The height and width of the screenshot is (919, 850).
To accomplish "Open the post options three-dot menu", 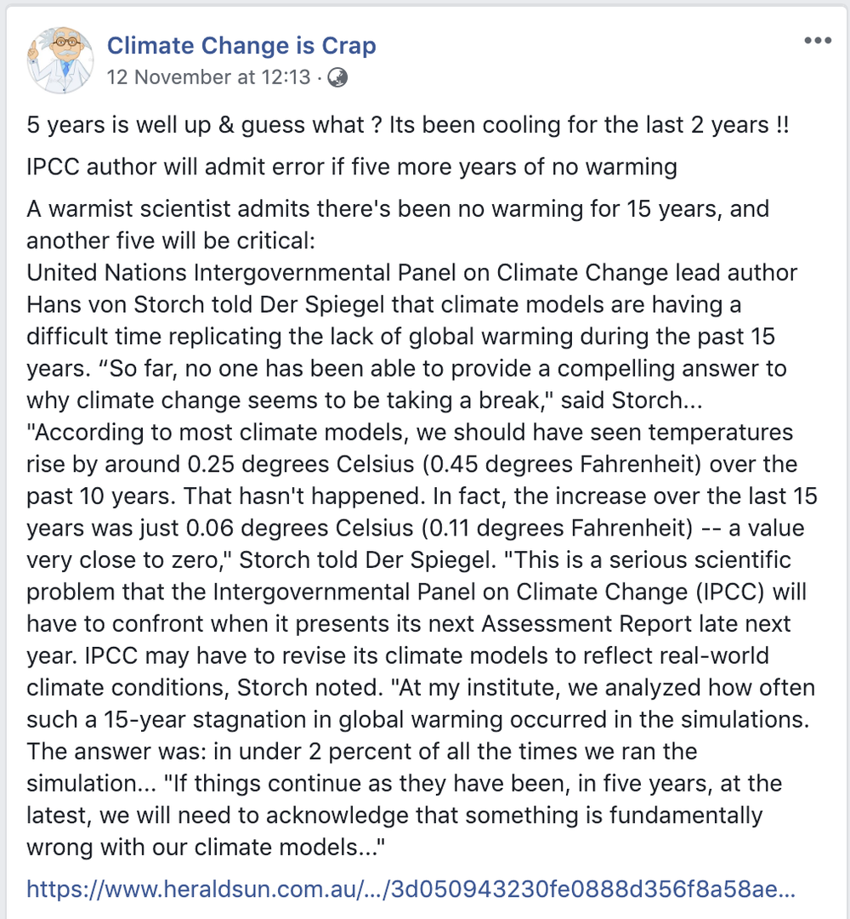I will coord(818,41).
